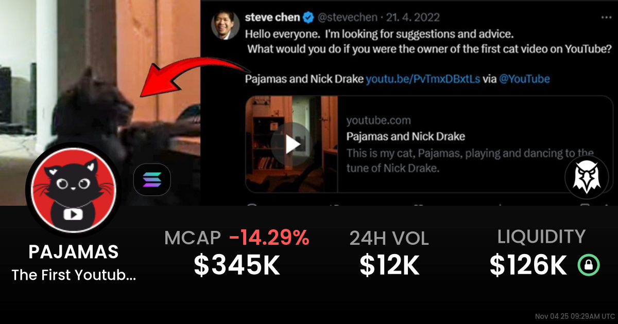Play the Pajamas and Nick Drake video

291,145
